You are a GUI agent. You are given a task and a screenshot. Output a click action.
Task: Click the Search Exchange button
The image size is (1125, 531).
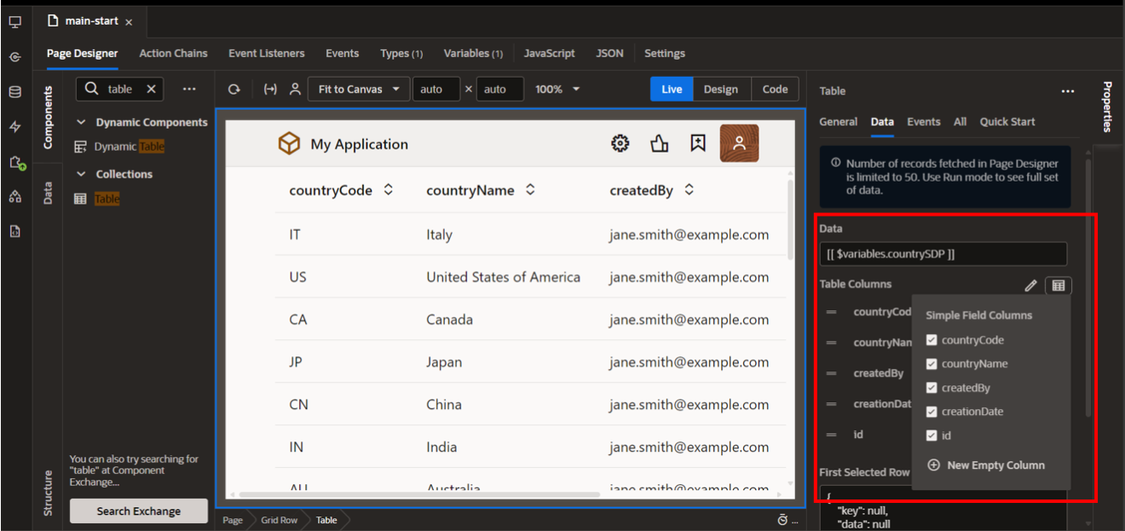[x=138, y=511]
